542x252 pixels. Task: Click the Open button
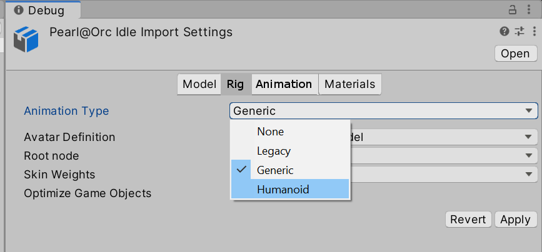click(516, 54)
